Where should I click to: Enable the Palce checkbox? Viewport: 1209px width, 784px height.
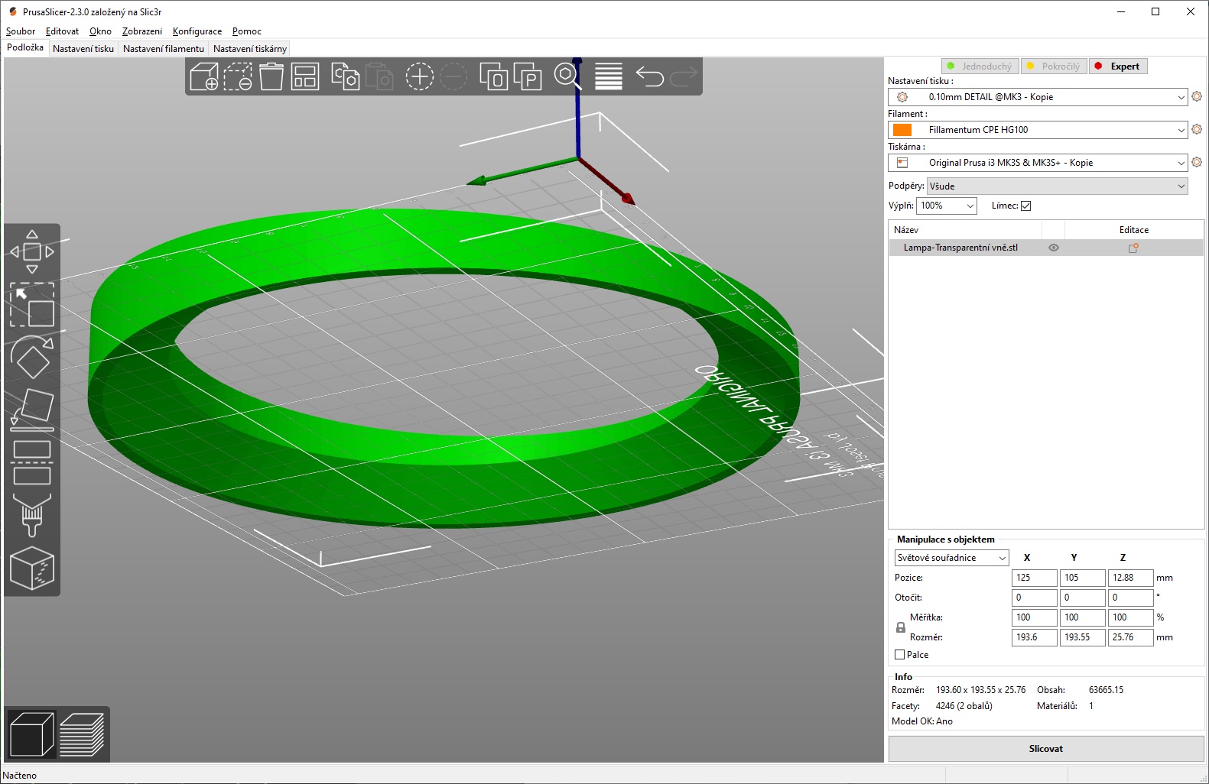[x=900, y=655]
